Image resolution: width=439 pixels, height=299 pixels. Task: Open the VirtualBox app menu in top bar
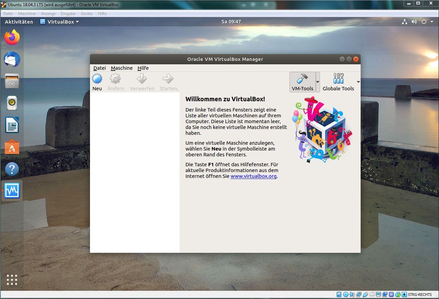point(60,22)
